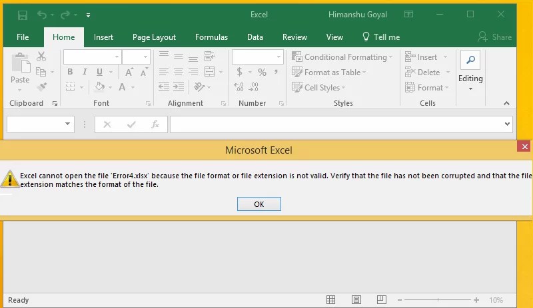Viewport: 533px width, 308px height.
Task: Click the Share button
Action: tap(494, 37)
